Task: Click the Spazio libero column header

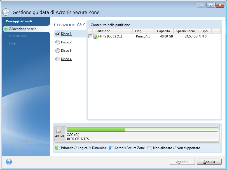Action: click(x=186, y=31)
